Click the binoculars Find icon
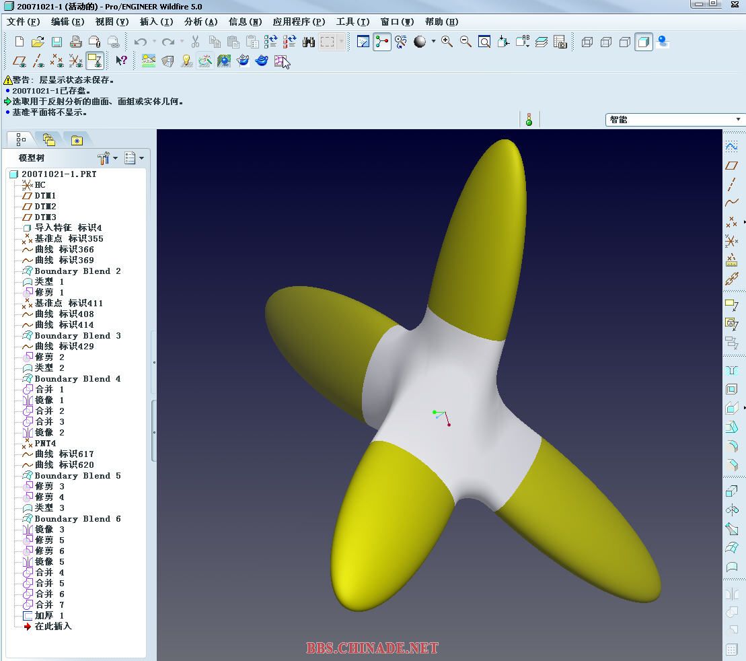 click(x=309, y=42)
